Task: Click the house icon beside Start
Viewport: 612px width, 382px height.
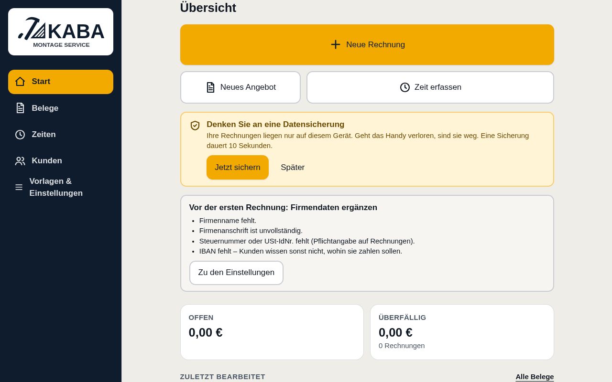Action: click(x=20, y=82)
